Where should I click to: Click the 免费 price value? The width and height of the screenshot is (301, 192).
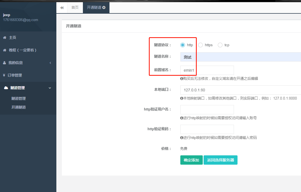184,149
